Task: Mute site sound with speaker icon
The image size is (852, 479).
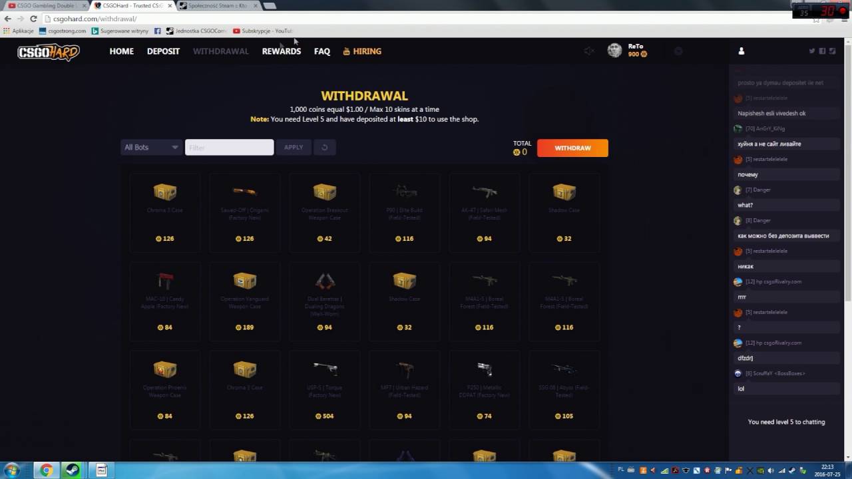Action: (x=588, y=51)
